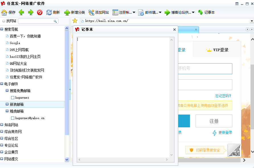Click the 忘记密码? link
Screen dimensions: 254x168
click(223, 96)
